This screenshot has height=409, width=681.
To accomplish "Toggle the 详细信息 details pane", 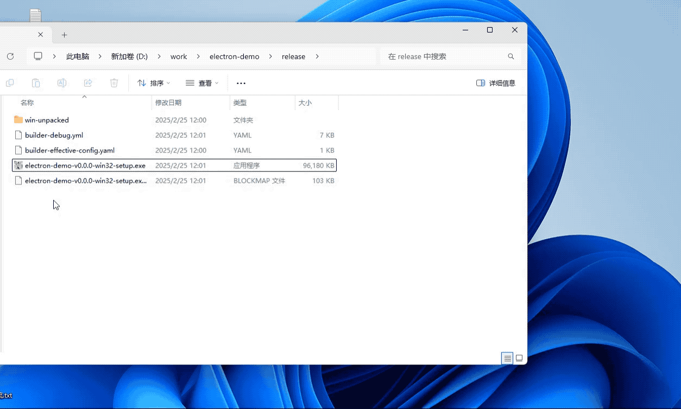I will point(496,83).
